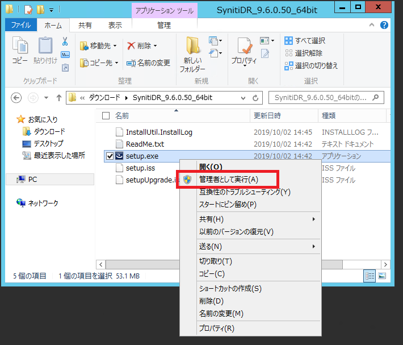Screen dimensions: 403x345
Task: Choose 管理者として実行(A) from context menu
Action: [x=251, y=180]
